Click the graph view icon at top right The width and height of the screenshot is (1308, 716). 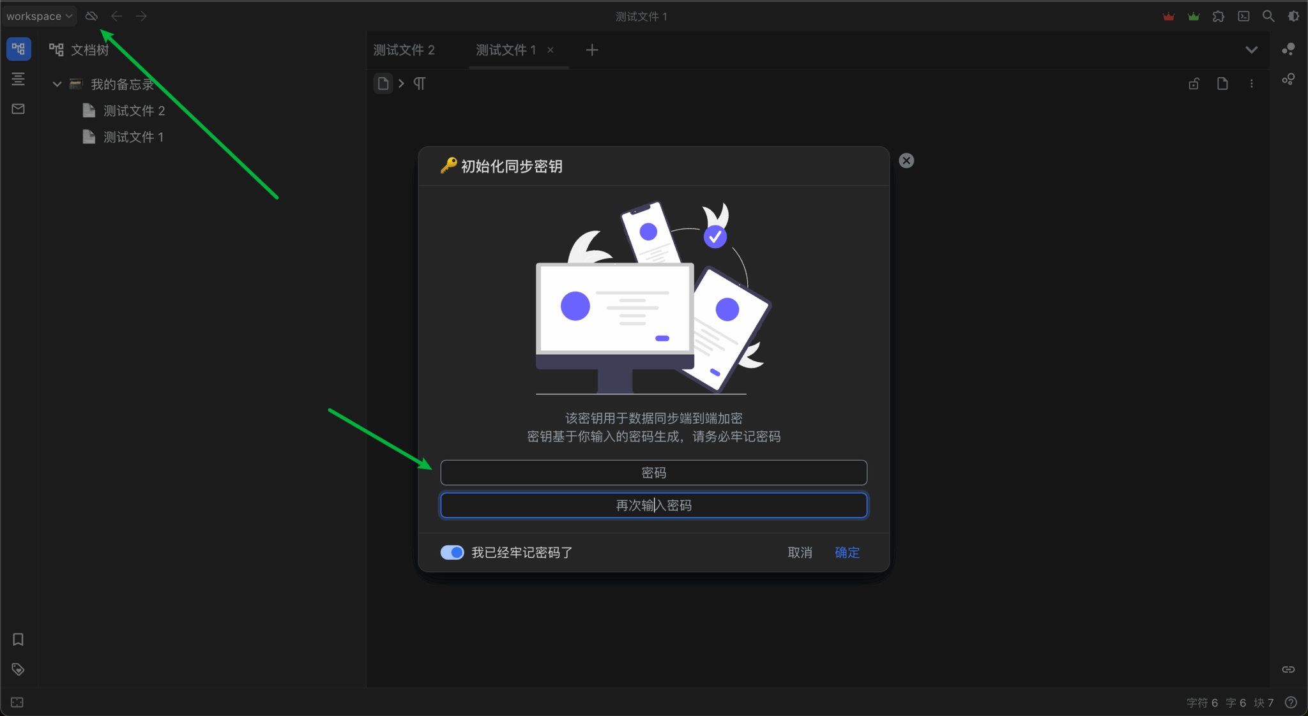[x=1288, y=49]
